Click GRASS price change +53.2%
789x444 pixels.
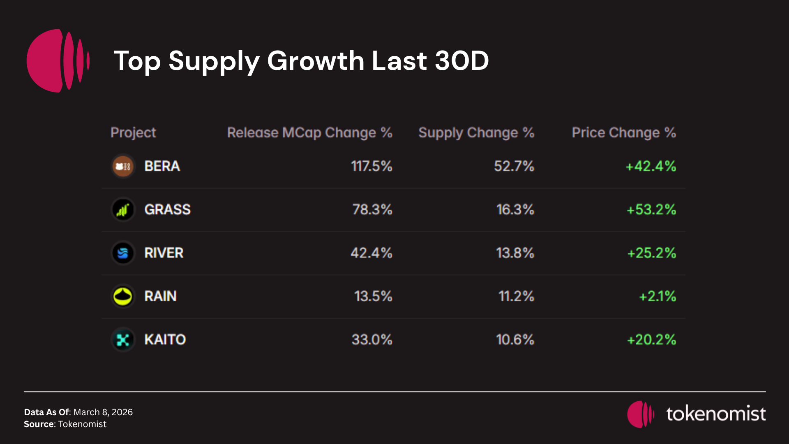tap(651, 210)
